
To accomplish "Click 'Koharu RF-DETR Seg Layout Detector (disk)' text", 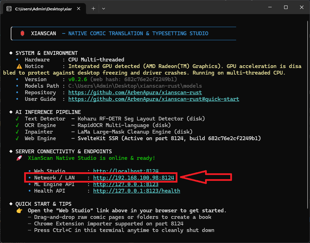I will point(141,119).
